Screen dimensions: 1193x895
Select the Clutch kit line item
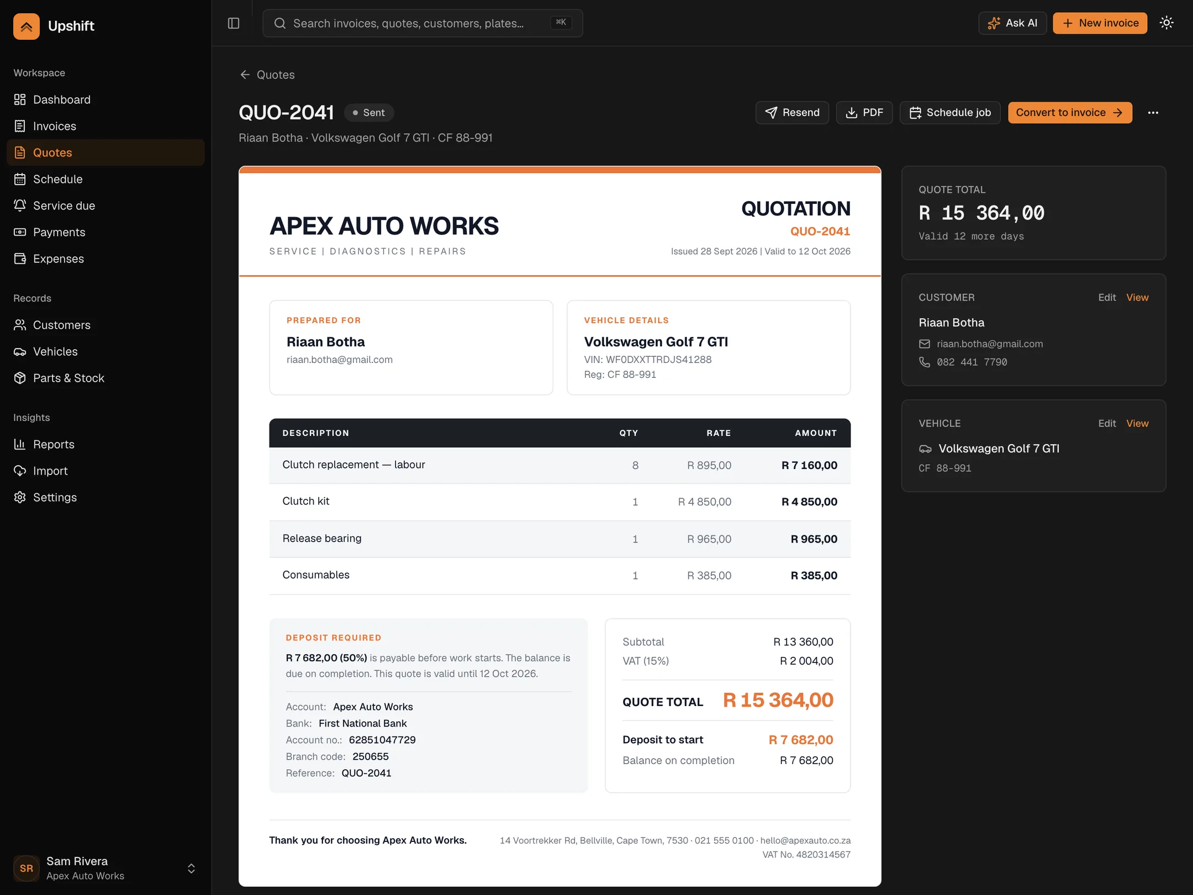pos(559,502)
